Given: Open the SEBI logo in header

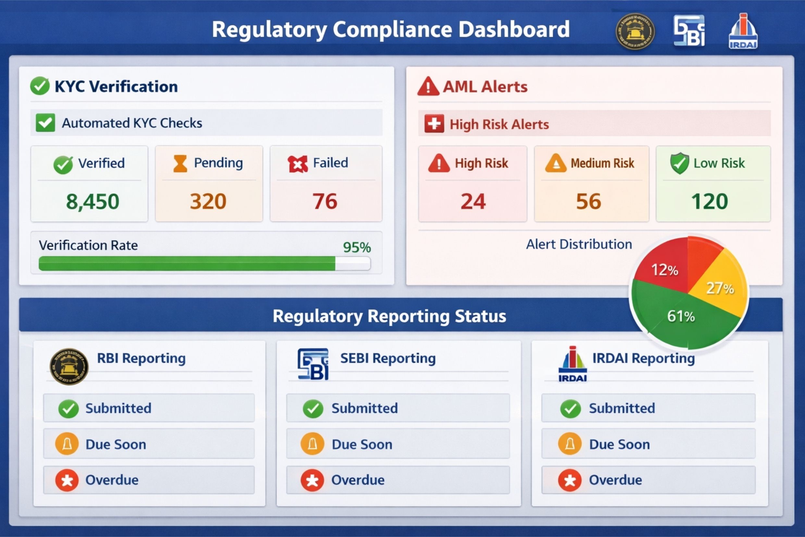Looking at the screenshot, I should point(689,31).
